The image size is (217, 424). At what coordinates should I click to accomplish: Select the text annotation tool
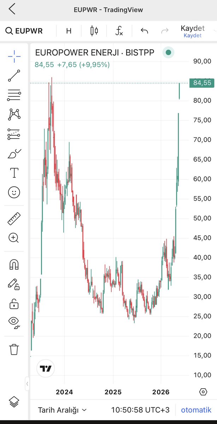14,173
